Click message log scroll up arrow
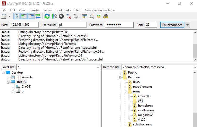The width and height of the screenshot is (197, 127). pos(195,32)
